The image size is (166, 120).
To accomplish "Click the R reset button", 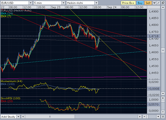I will point(163,117).
